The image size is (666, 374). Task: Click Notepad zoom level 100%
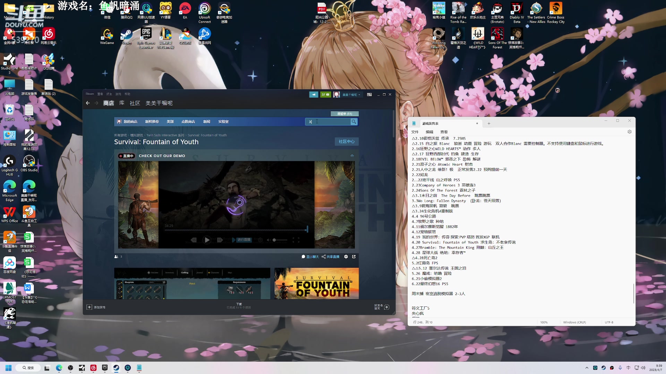(x=544, y=322)
